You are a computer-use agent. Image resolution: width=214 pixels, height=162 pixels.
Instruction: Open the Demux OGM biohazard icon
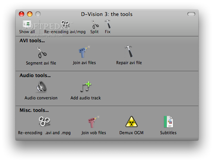pos(131,122)
